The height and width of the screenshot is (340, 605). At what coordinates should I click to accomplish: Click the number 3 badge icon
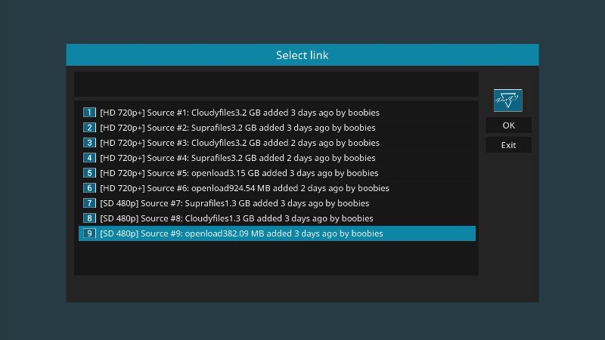[x=89, y=143]
